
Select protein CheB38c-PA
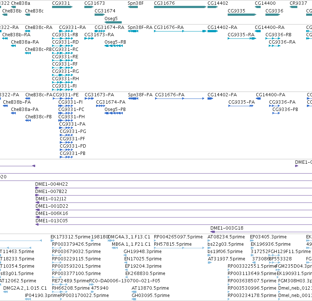(39, 94)
